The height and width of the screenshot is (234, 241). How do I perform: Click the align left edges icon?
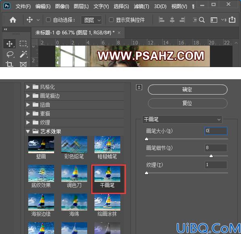pyautogui.click(x=161, y=20)
